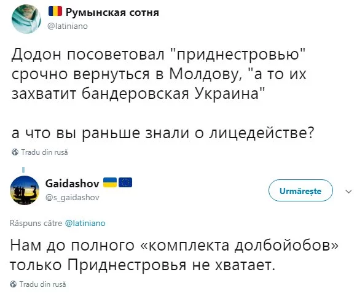Image resolution: width=357 pixels, height=296 pixels.
Task: Click the line about лицедействе
Action: coord(163,133)
